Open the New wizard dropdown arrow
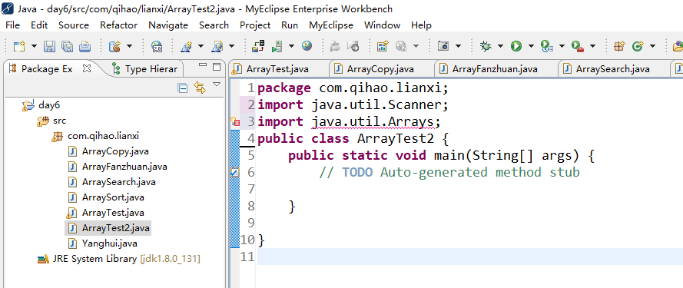The height and width of the screenshot is (288, 683). tap(34, 46)
